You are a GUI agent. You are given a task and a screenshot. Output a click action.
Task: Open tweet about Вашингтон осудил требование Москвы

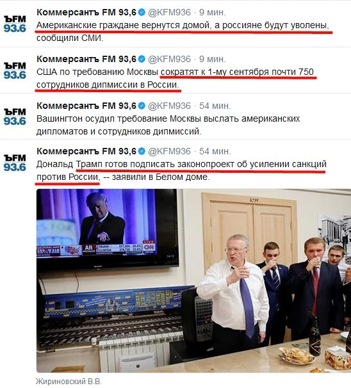point(168,125)
